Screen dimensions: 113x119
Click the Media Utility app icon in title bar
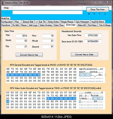(x=3, y=3)
